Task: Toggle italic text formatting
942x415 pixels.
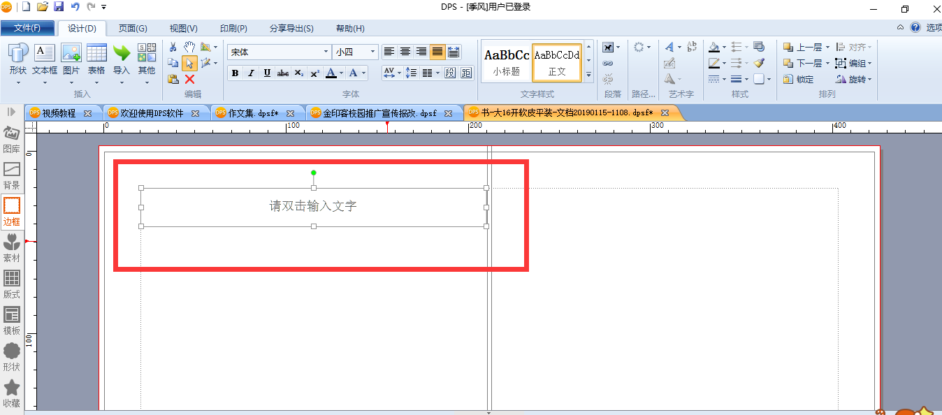Action: [x=251, y=73]
